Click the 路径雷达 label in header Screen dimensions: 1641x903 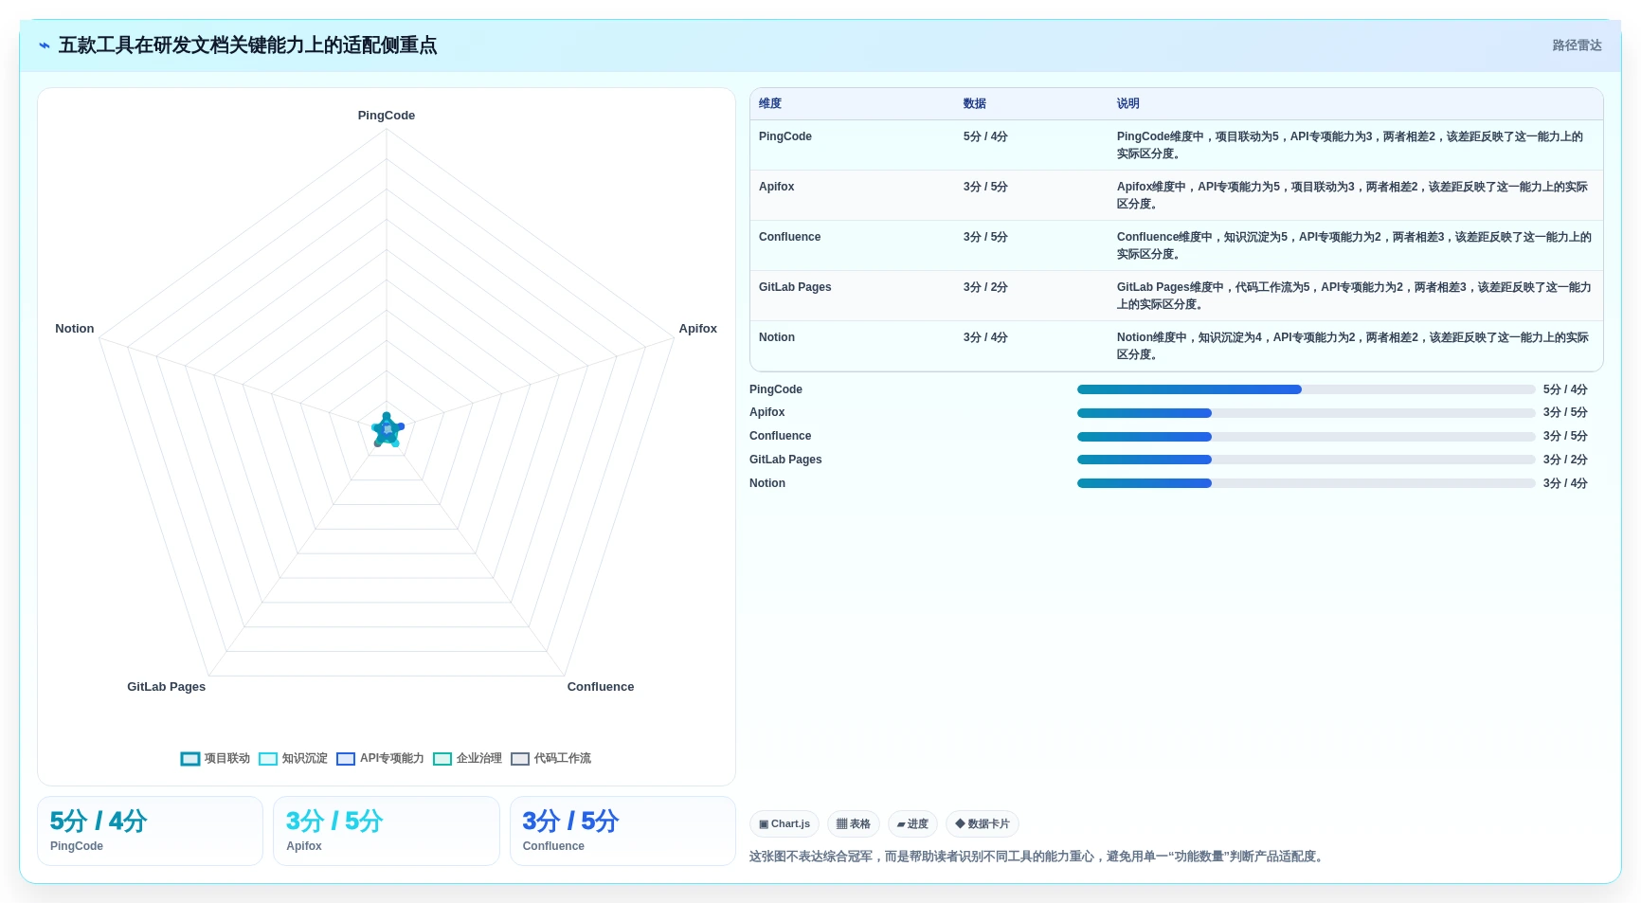pyautogui.click(x=1577, y=45)
